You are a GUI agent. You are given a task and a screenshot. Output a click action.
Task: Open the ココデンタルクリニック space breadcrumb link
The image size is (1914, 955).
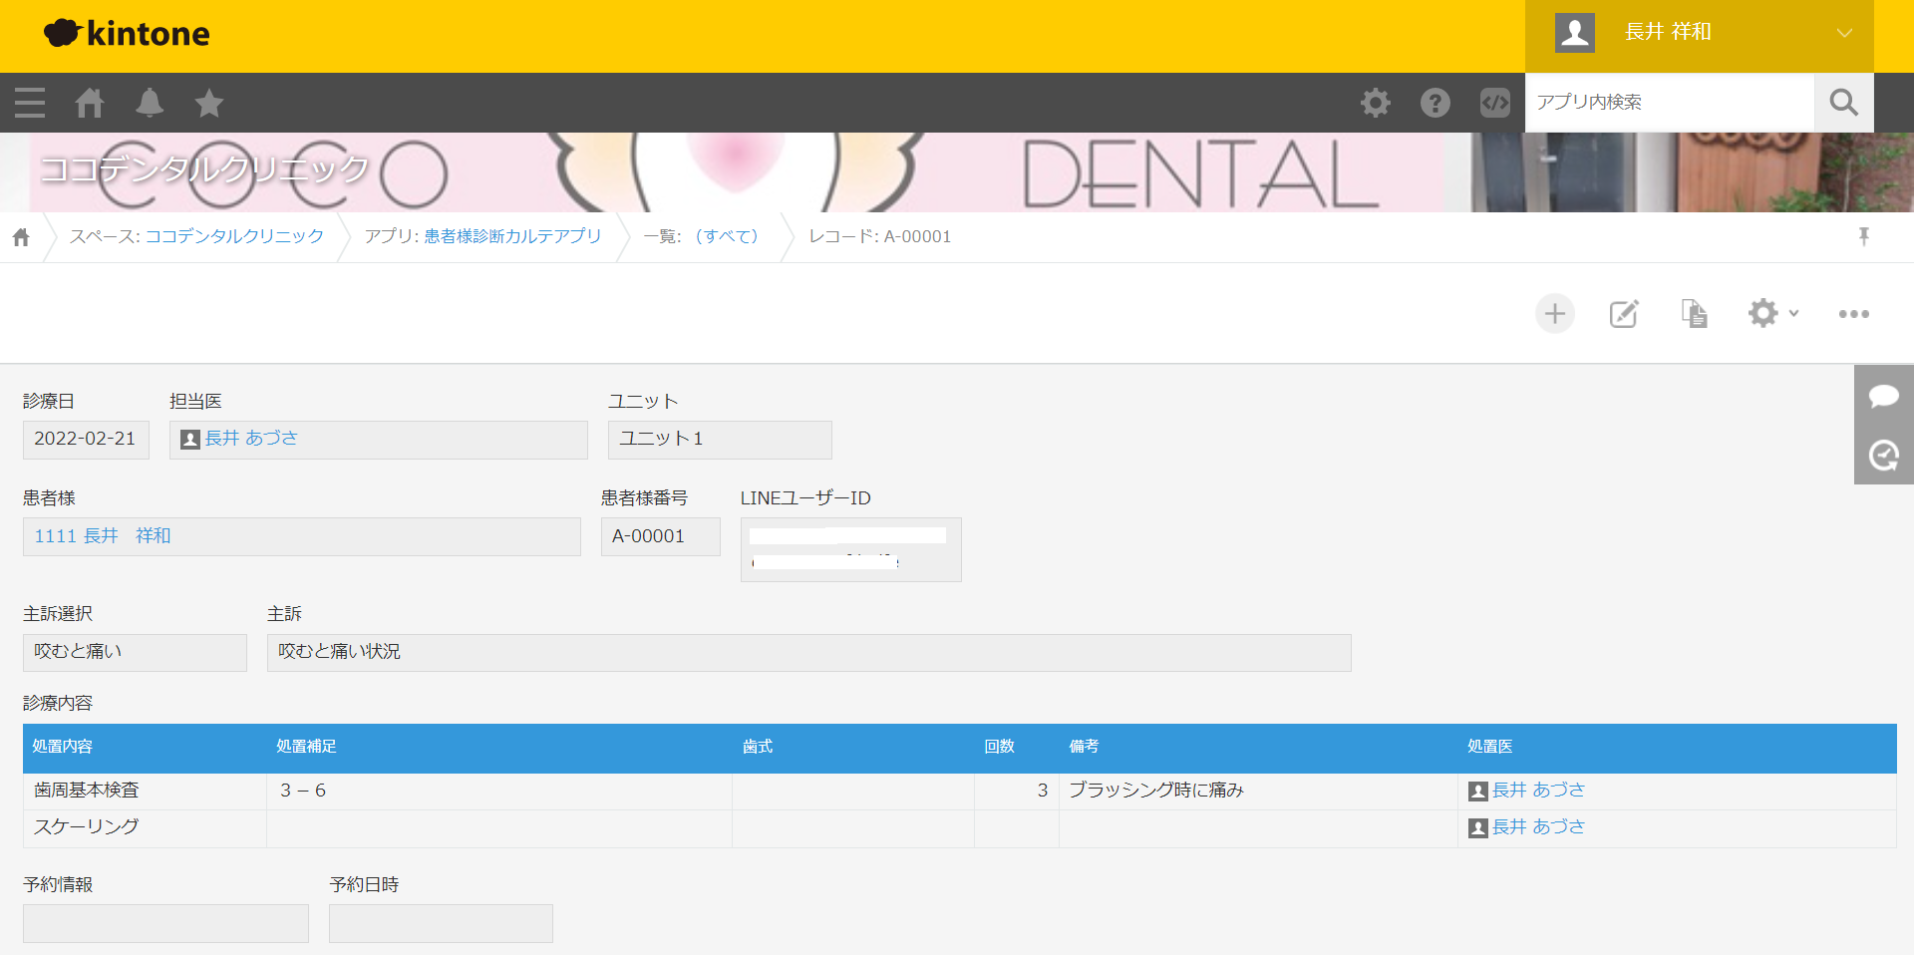(234, 237)
